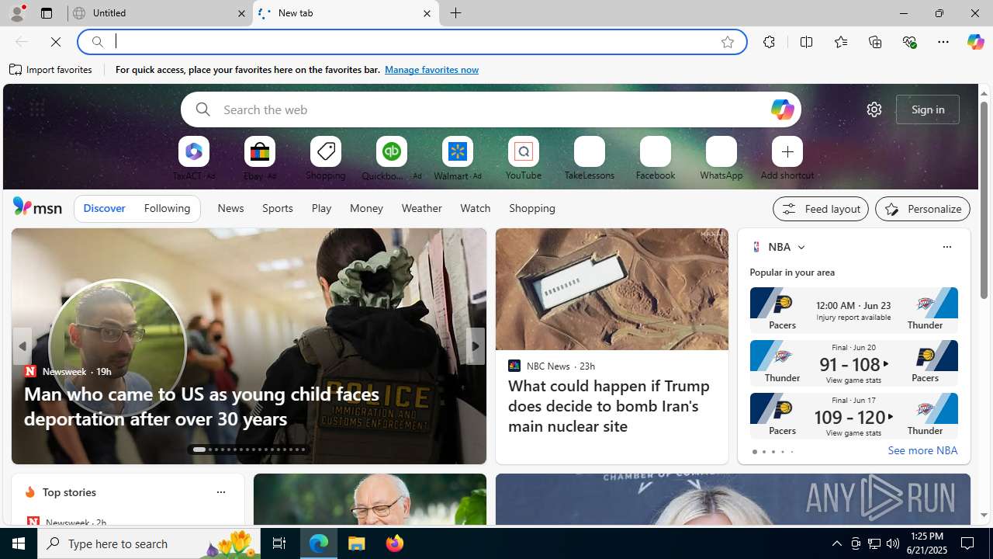Screen dimensions: 993x559
Task: Open the Copilot sidebar icon
Action: (975, 42)
